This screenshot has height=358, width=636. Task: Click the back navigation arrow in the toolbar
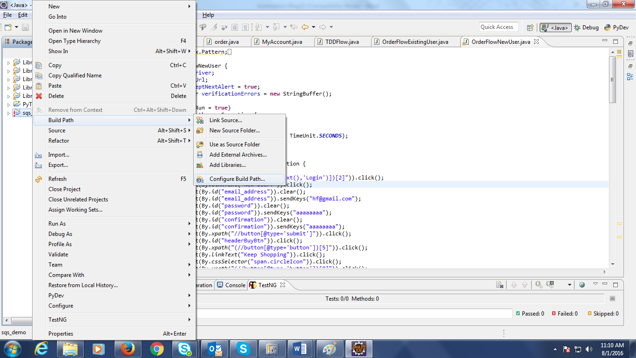(305, 28)
